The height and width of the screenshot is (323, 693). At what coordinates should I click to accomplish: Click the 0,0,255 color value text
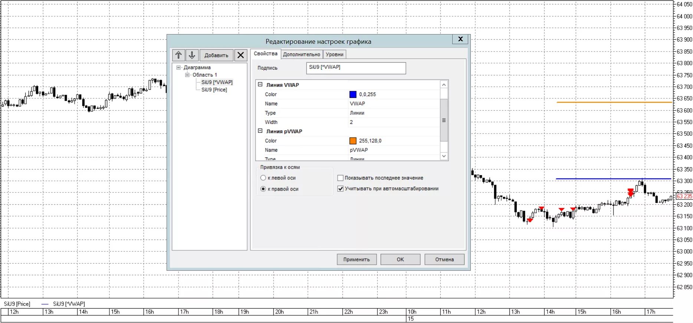(367, 95)
